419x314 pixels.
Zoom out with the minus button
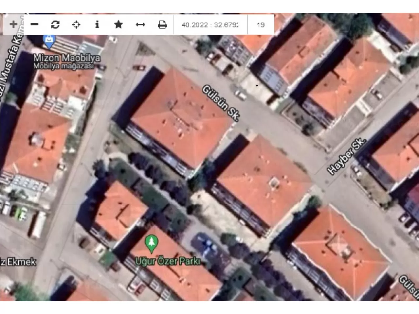[34, 25]
